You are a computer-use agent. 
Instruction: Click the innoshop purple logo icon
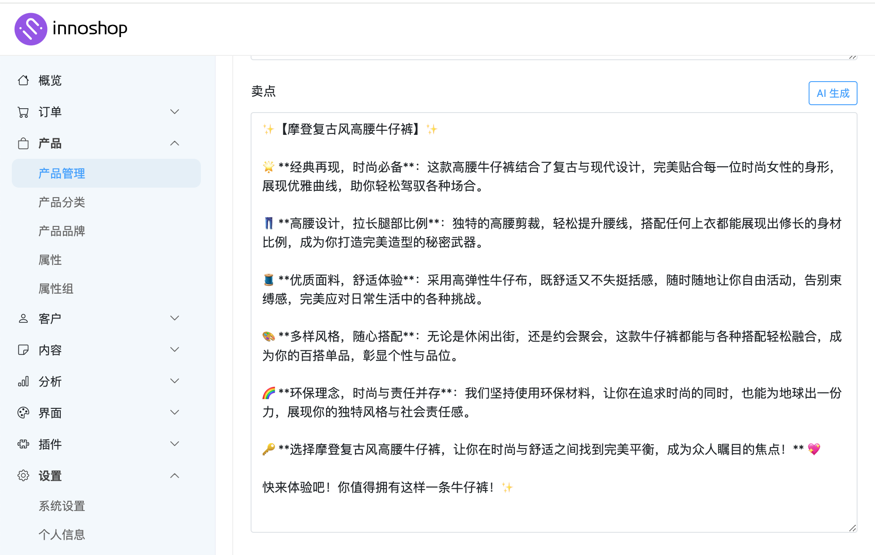31,29
